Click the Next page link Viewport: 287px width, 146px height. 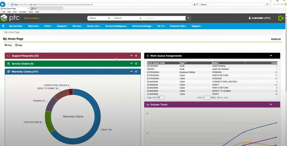[219, 97]
